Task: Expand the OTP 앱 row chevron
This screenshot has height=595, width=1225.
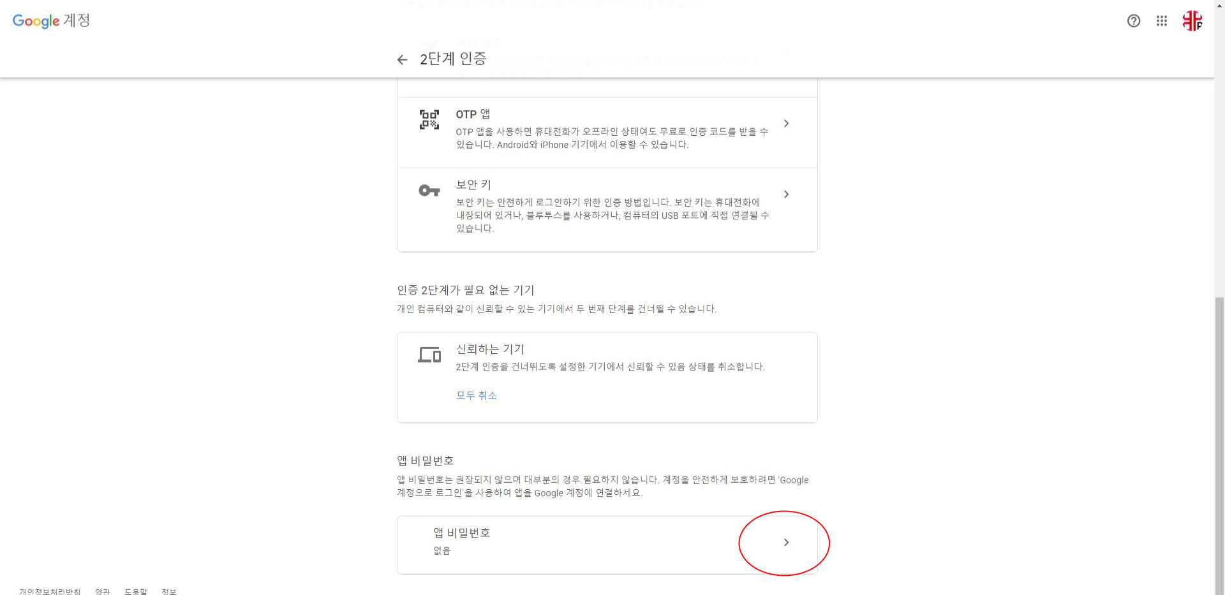Action: point(786,124)
